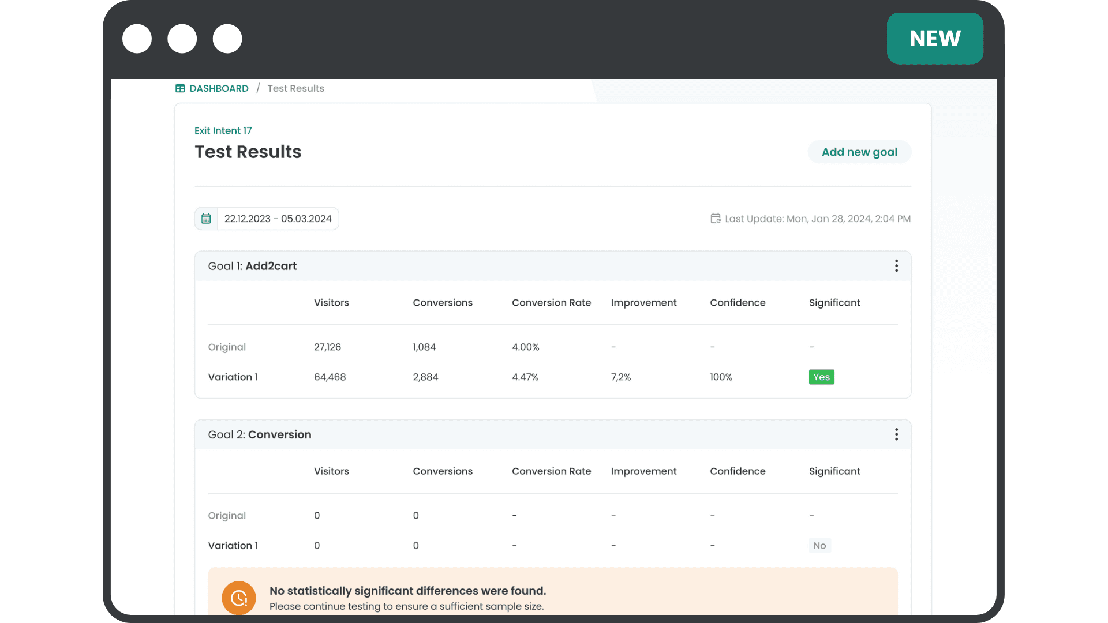This screenshot has width=1108, height=623.
Task: Click the Add new goal button
Action: [859, 152]
